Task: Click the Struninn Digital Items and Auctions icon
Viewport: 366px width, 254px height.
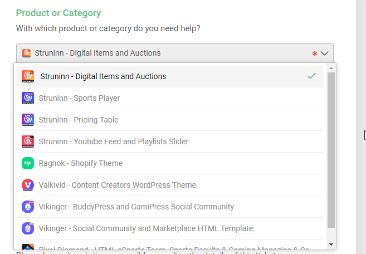Action: [x=28, y=76]
